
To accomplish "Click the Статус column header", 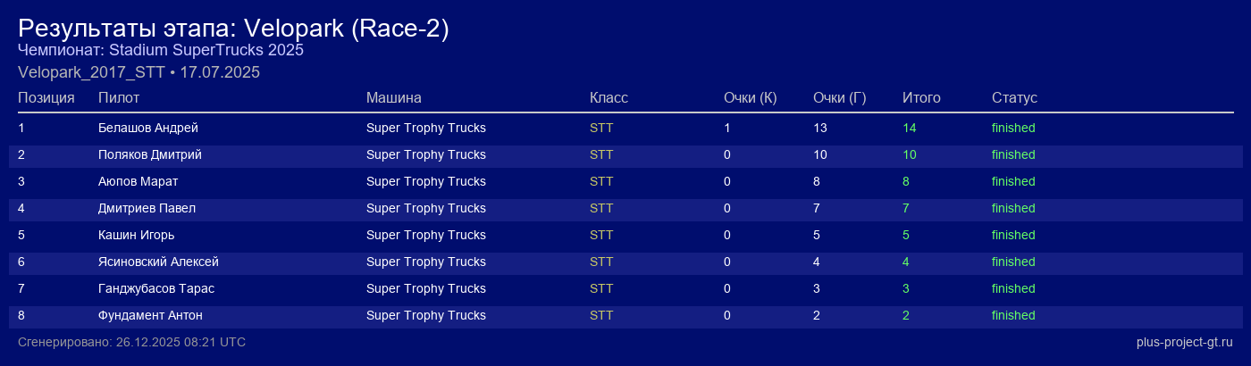I will (x=1014, y=97).
